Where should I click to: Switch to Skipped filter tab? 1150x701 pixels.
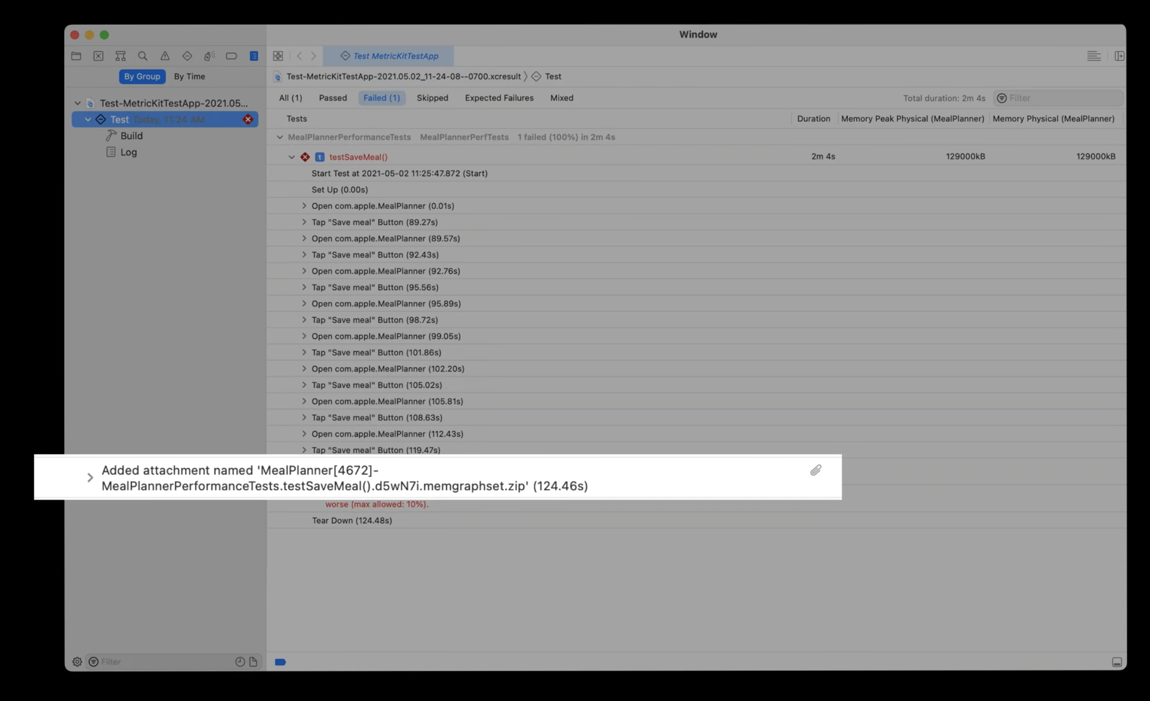(433, 98)
